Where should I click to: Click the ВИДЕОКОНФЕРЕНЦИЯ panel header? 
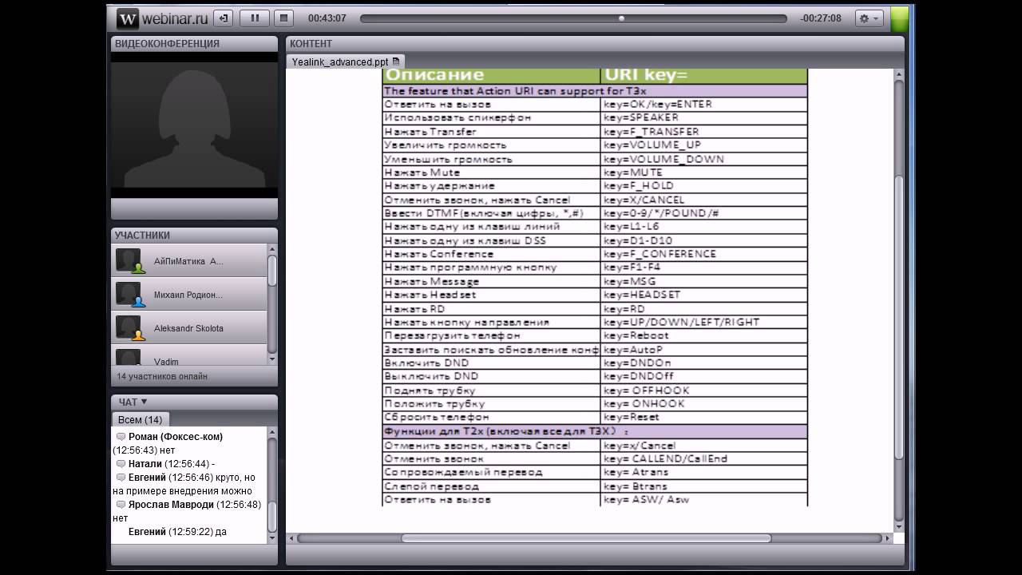(195, 44)
